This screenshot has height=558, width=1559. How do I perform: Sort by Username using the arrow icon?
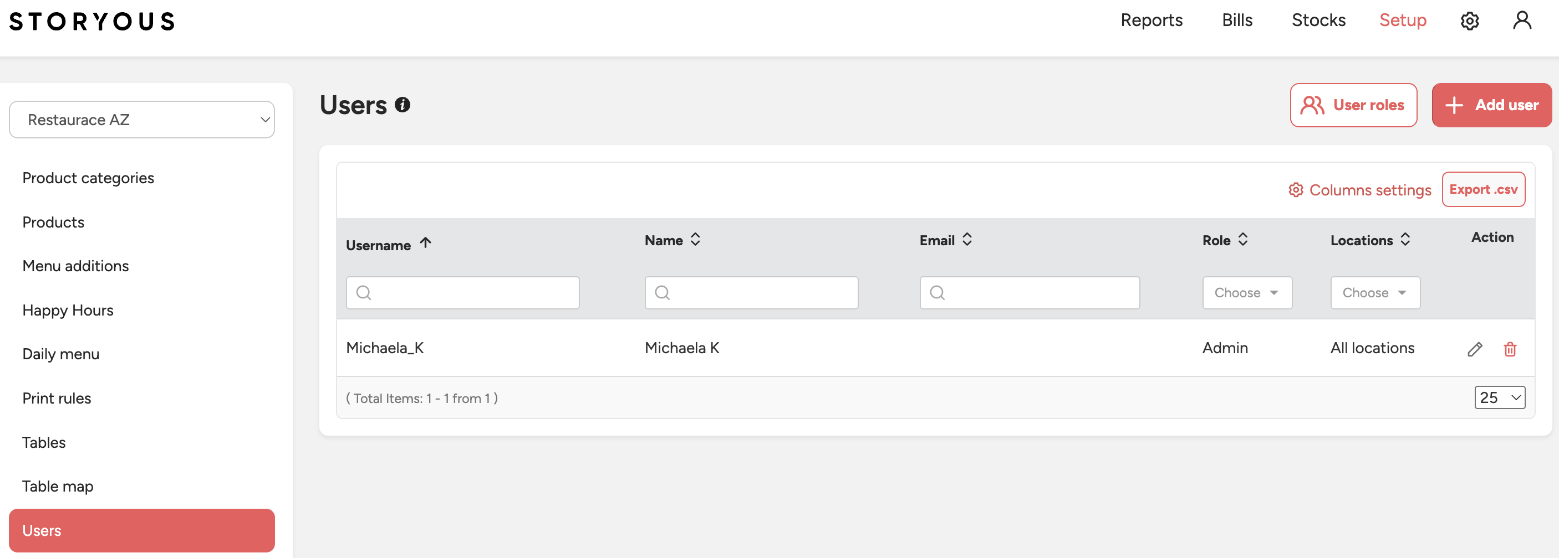425,243
